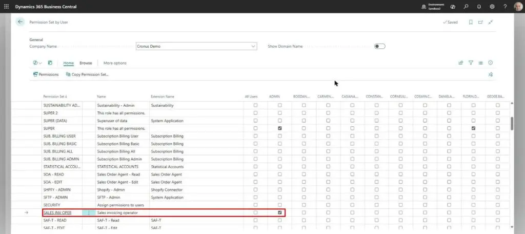525x234 pixels.
Task: Check BOGDAN for SOA - READ
Action: click(304, 174)
